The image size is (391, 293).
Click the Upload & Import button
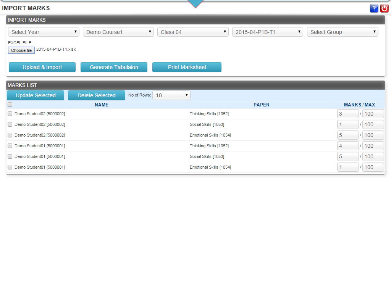click(42, 67)
